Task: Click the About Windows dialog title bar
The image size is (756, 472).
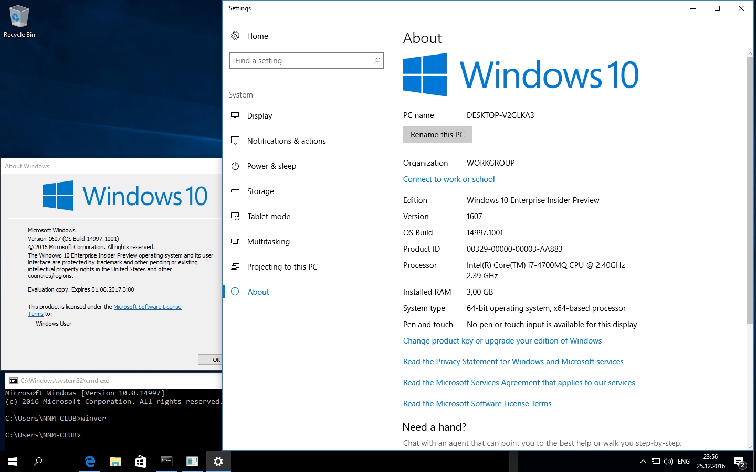Action: click(x=111, y=166)
